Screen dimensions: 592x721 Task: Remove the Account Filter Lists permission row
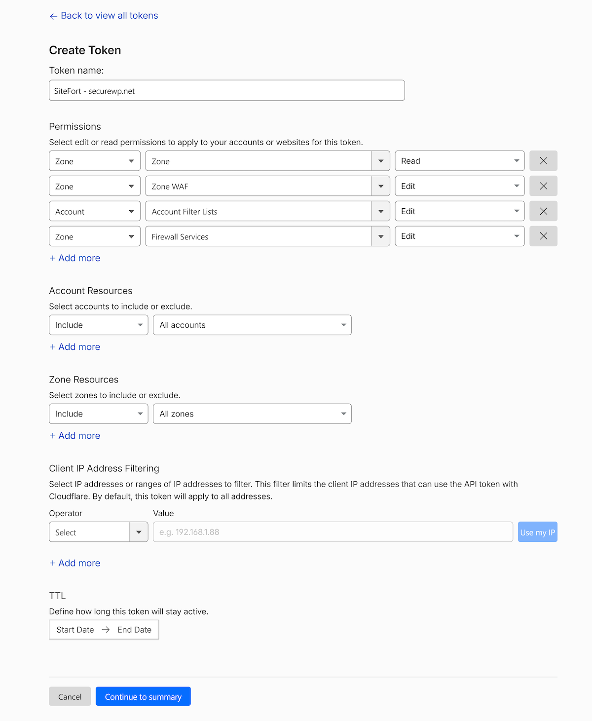click(543, 211)
